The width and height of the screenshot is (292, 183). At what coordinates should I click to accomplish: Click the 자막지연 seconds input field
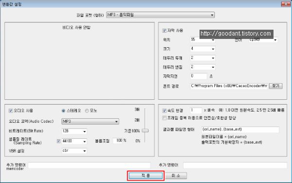pos(199,76)
